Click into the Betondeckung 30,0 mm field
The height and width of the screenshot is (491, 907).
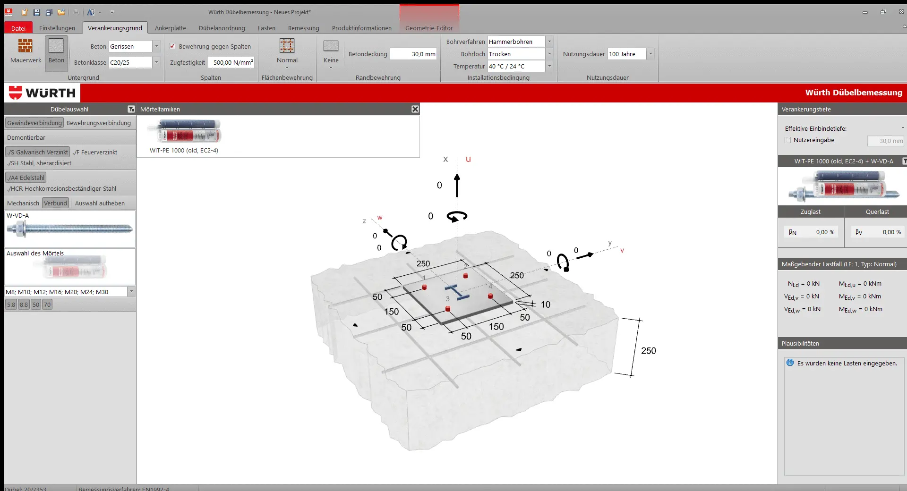(x=413, y=54)
